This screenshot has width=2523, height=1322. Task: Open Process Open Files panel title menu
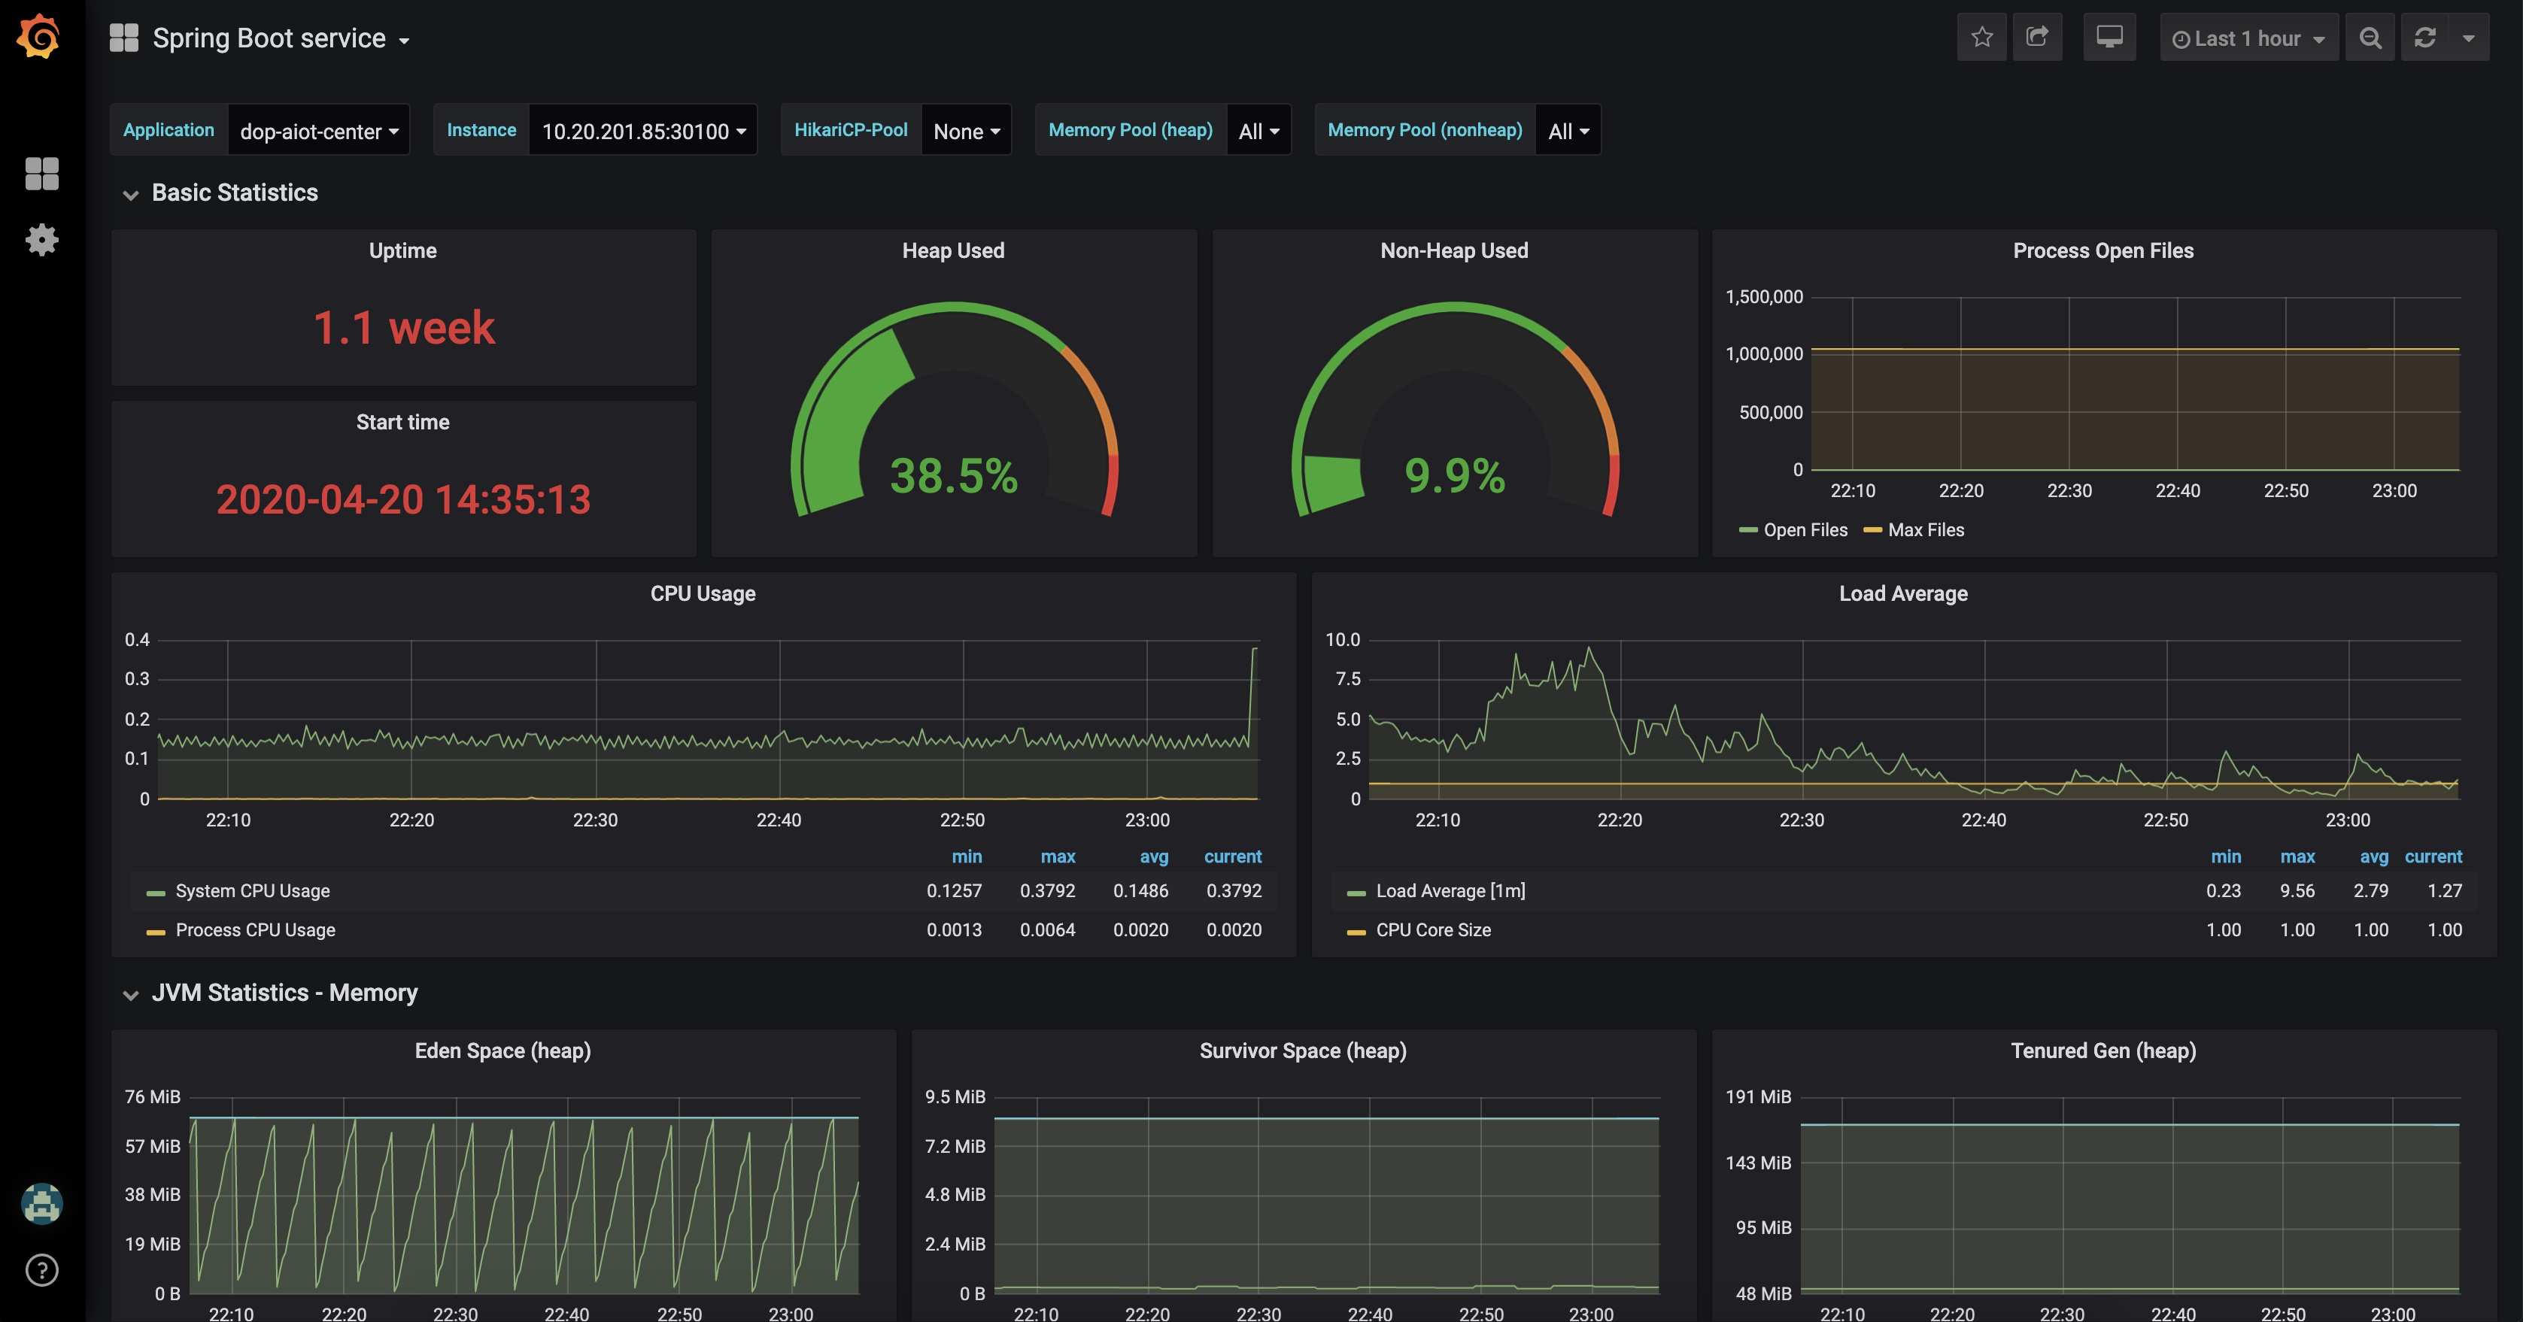[2102, 250]
